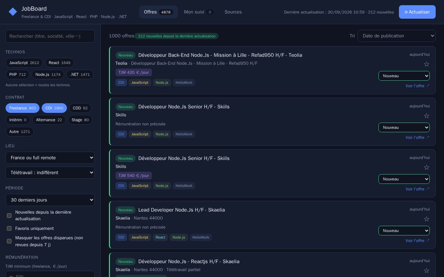Screen dimensions: 444x277
Task: Expand the Télétravail indifférent dropdown
Action: (50, 172)
